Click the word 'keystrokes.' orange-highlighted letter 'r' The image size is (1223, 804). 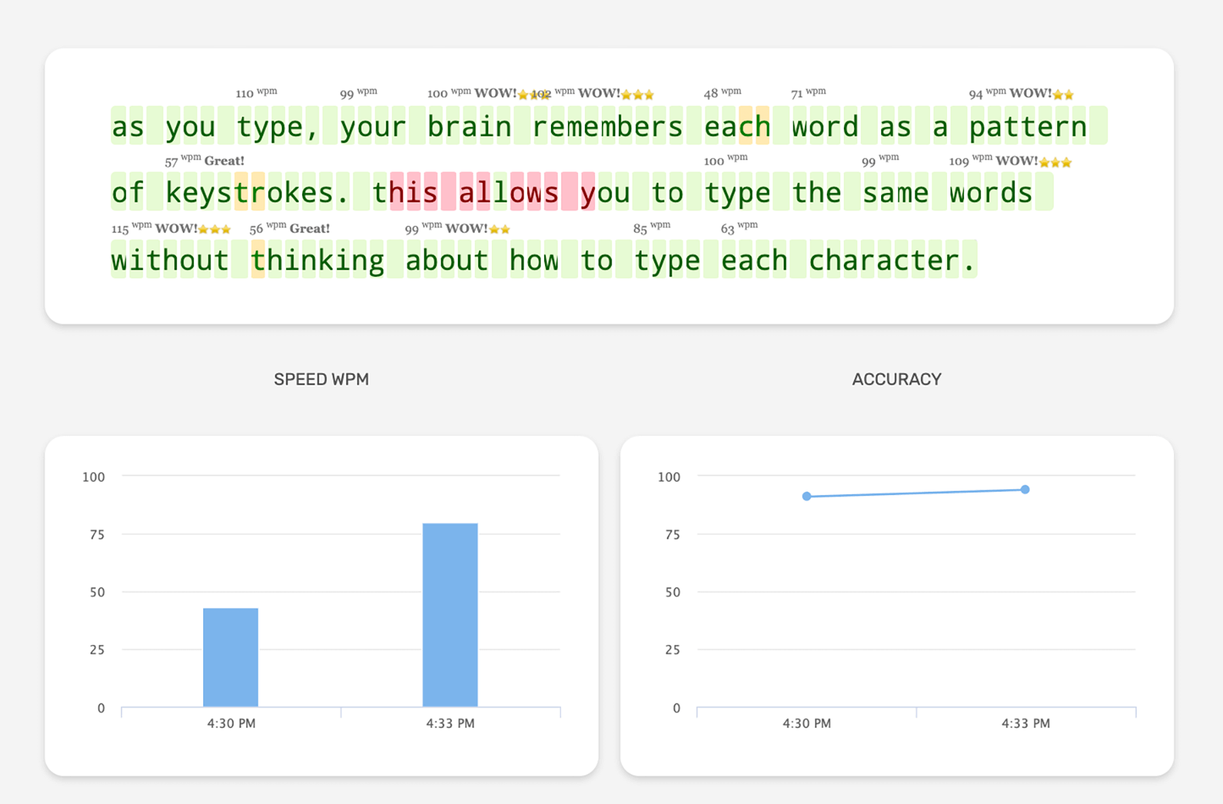point(258,193)
